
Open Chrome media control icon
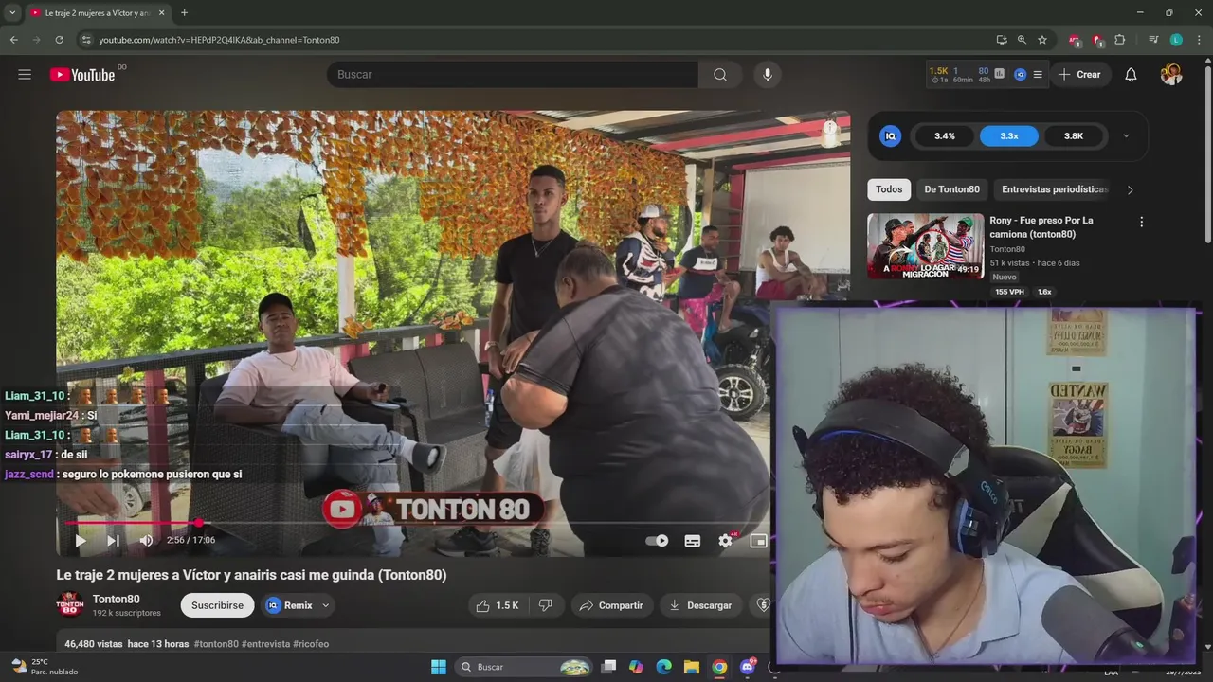tap(1153, 40)
